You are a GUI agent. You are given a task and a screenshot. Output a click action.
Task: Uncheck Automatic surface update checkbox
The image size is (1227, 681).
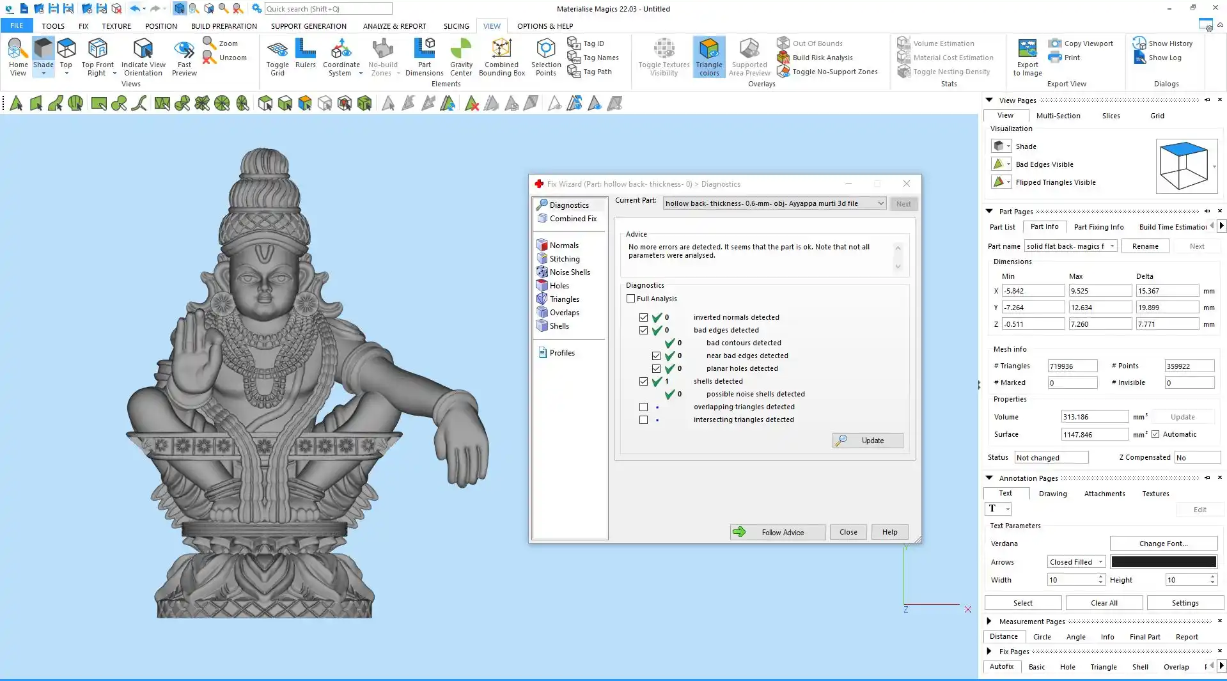coord(1155,435)
